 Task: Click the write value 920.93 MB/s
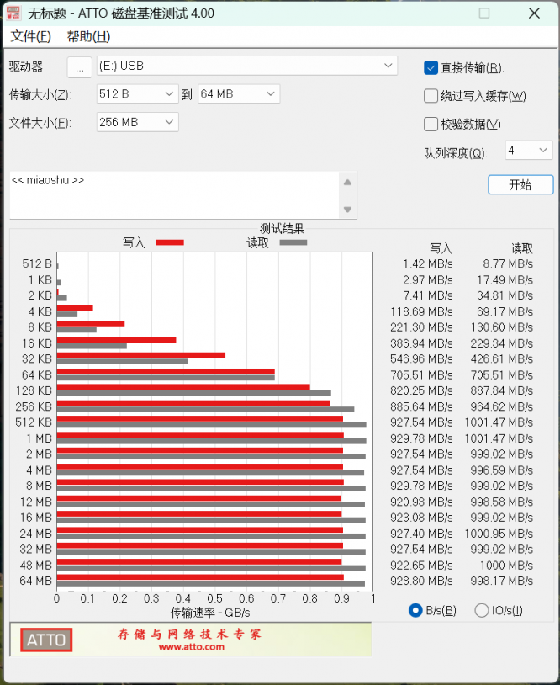tap(421, 502)
